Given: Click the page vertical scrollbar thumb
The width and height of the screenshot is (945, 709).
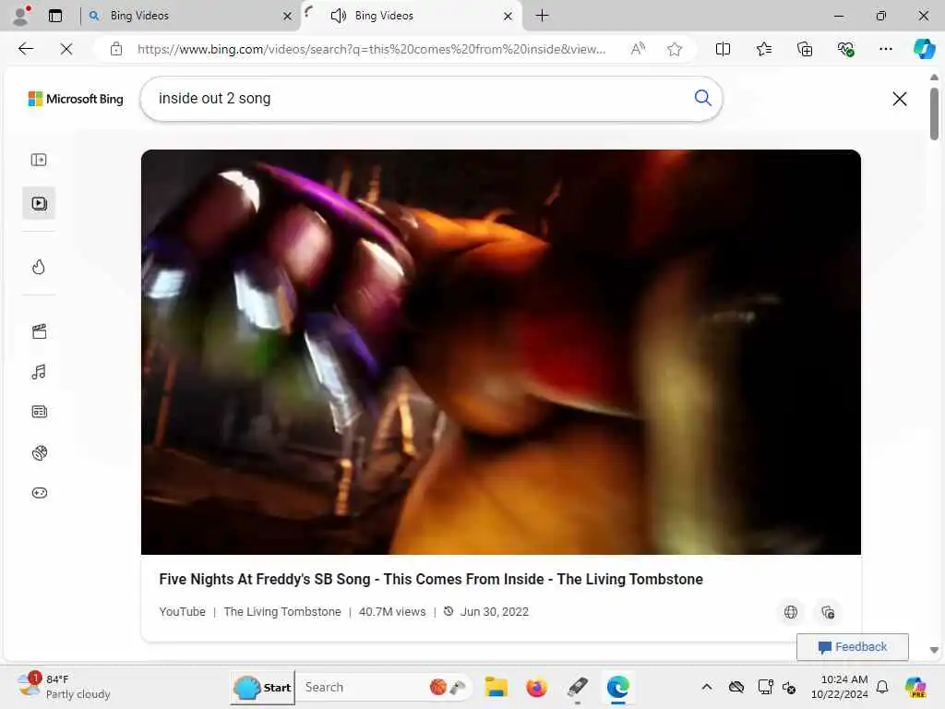Looking at the screenshot, I should coord(934,114).
